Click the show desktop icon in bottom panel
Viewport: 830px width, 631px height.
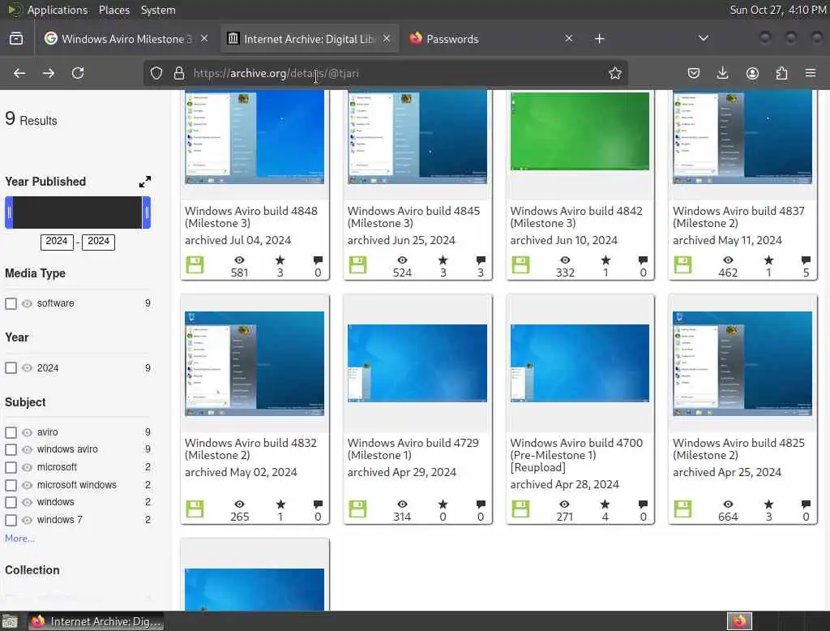(x=10, y=621)
